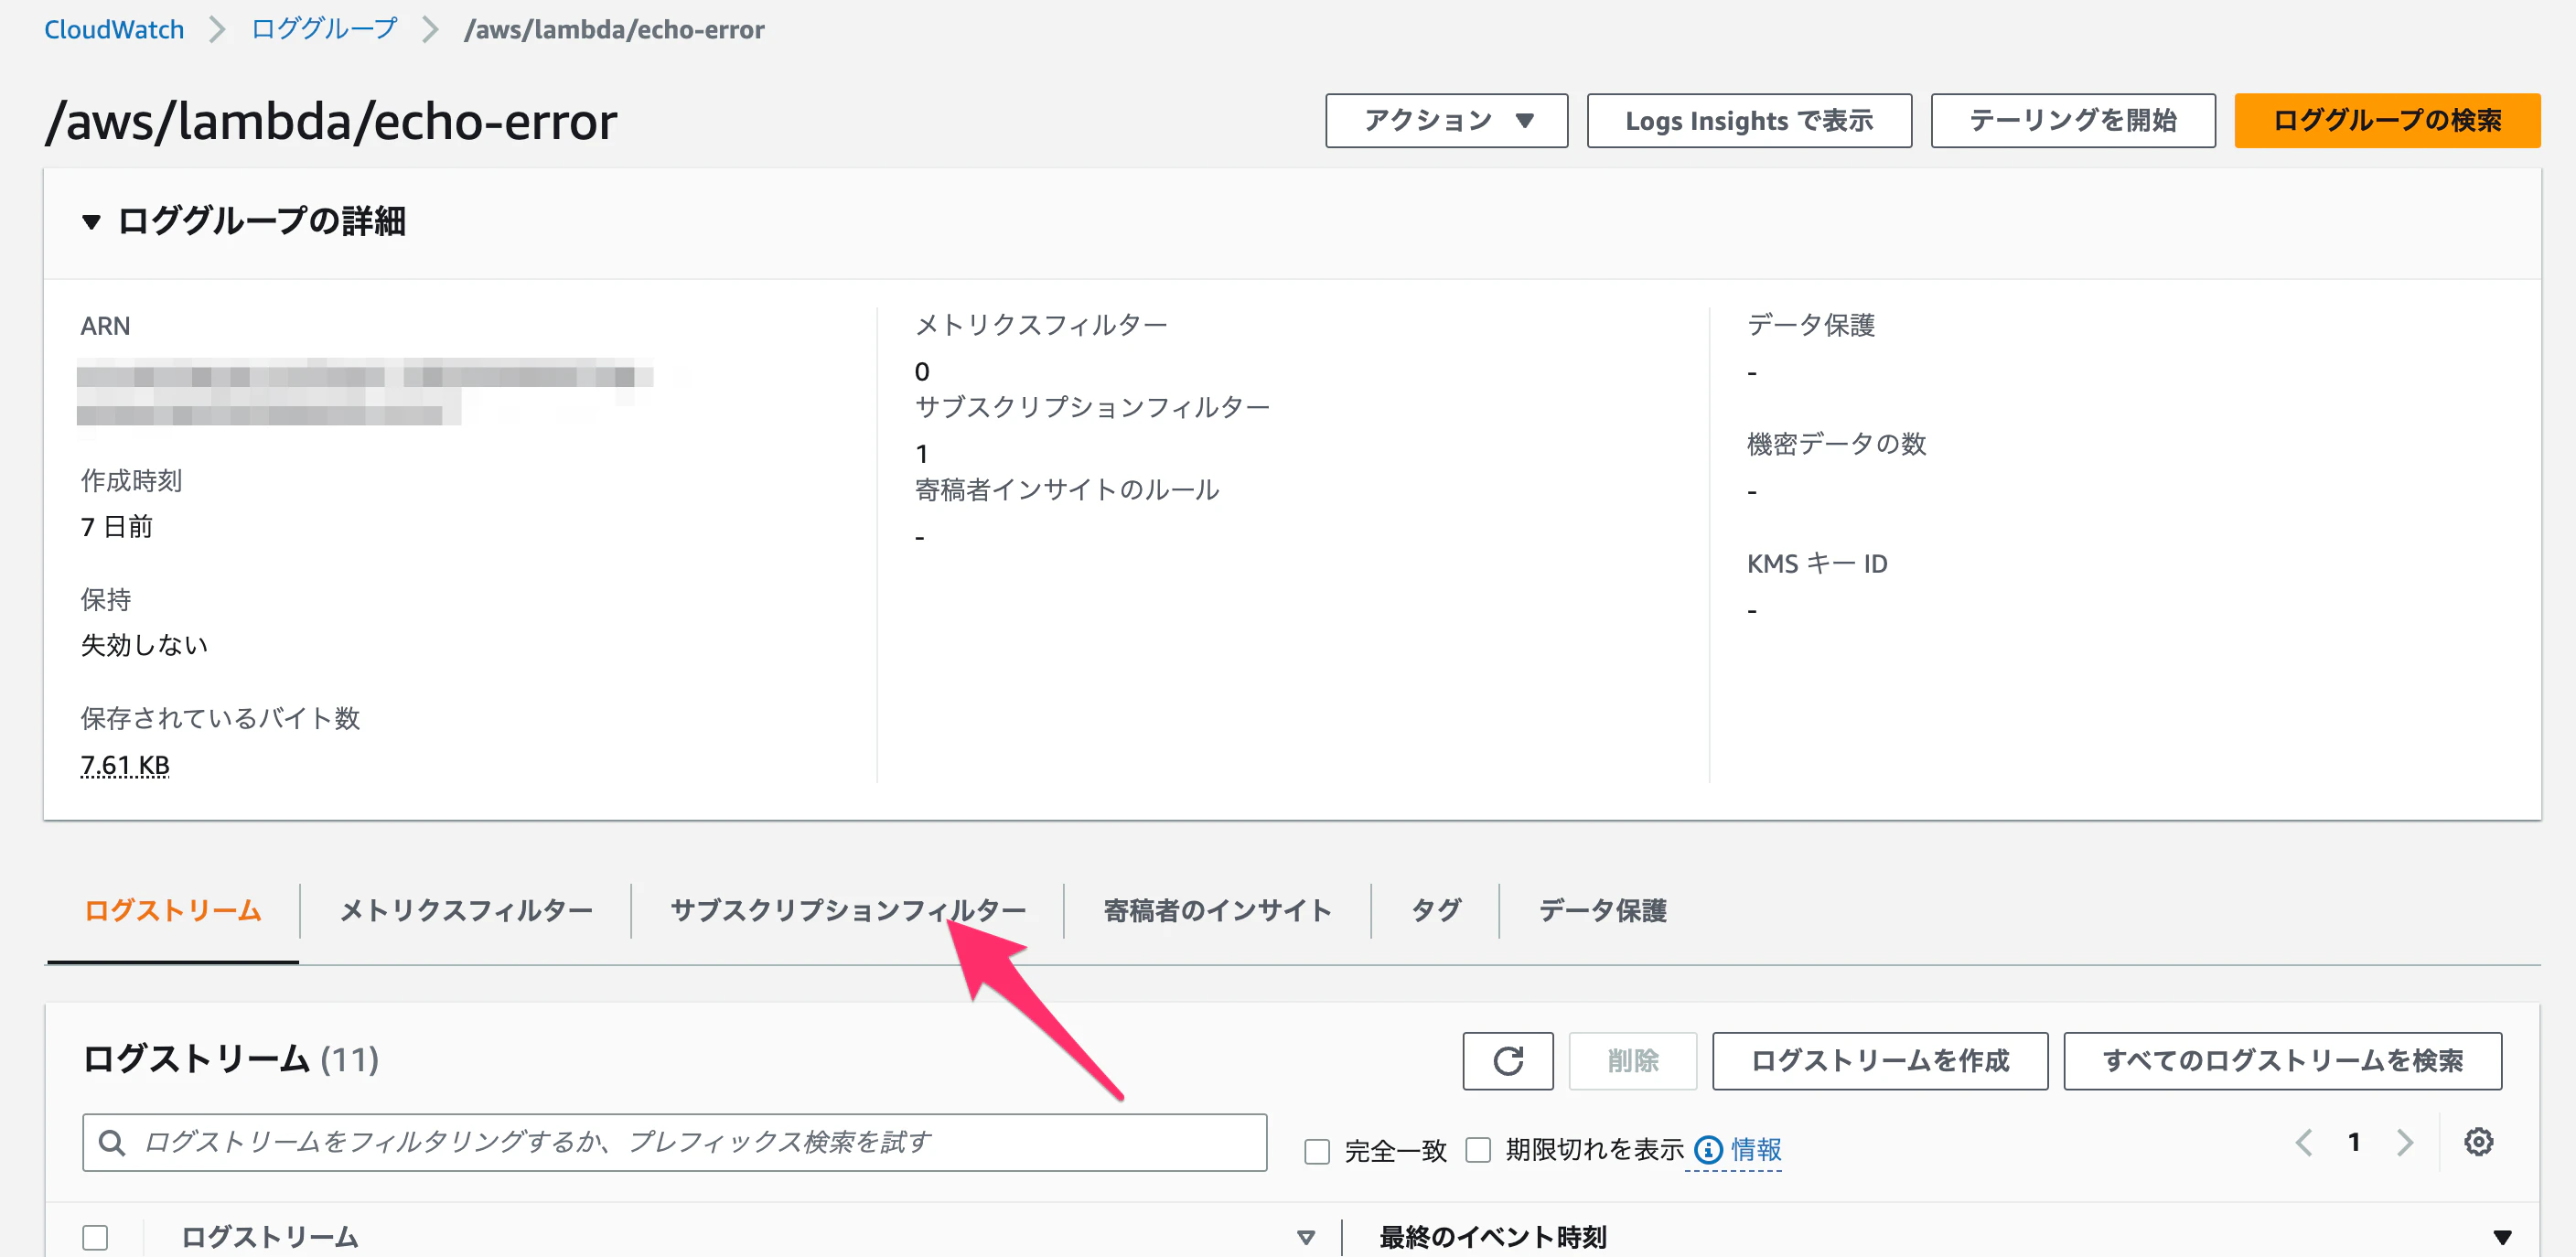Screen dimensions: 2576x1257
Task: Click the /aws/lambda/echo-error breadcrumb text
Action: [x=614, y=29]
